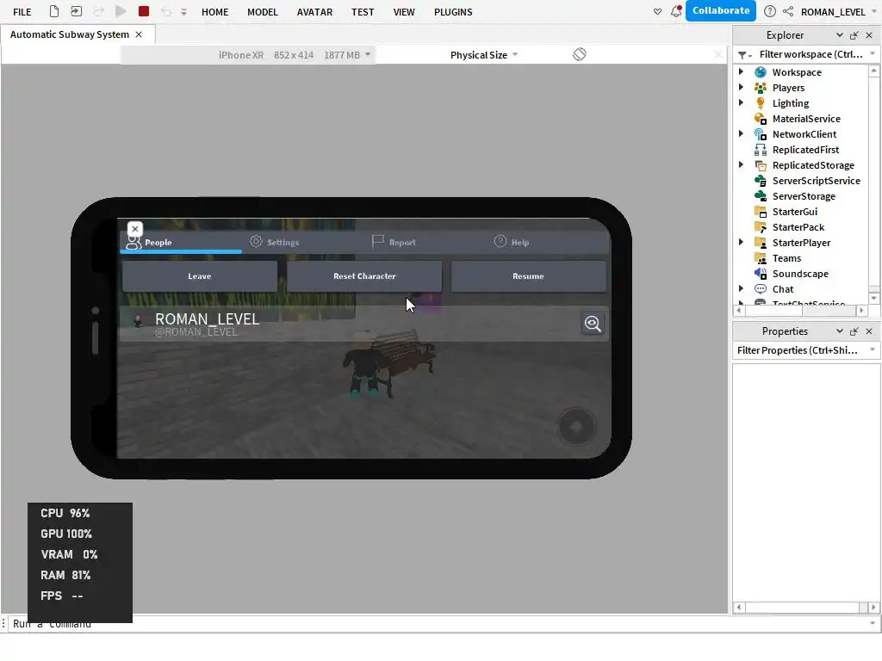The width and height of the screenshot is (882, 661).
Task: Click the Open place icon beside New
Action: [x=76, y=11]
